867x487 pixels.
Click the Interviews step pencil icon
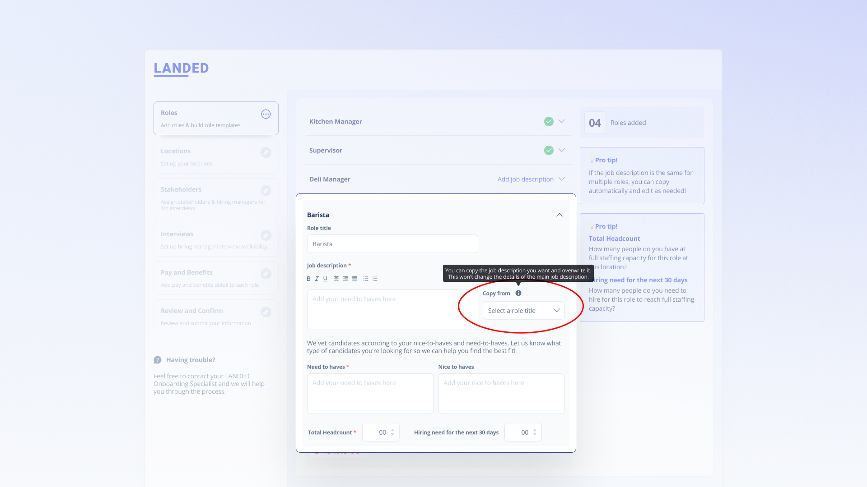266,235
